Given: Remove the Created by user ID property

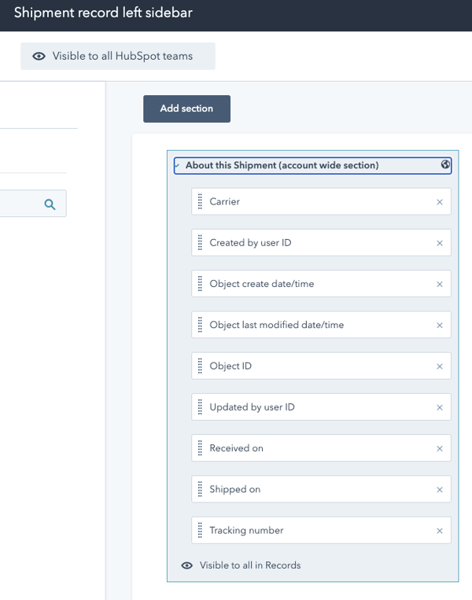Looking at the screenshot, I should 440,243.
